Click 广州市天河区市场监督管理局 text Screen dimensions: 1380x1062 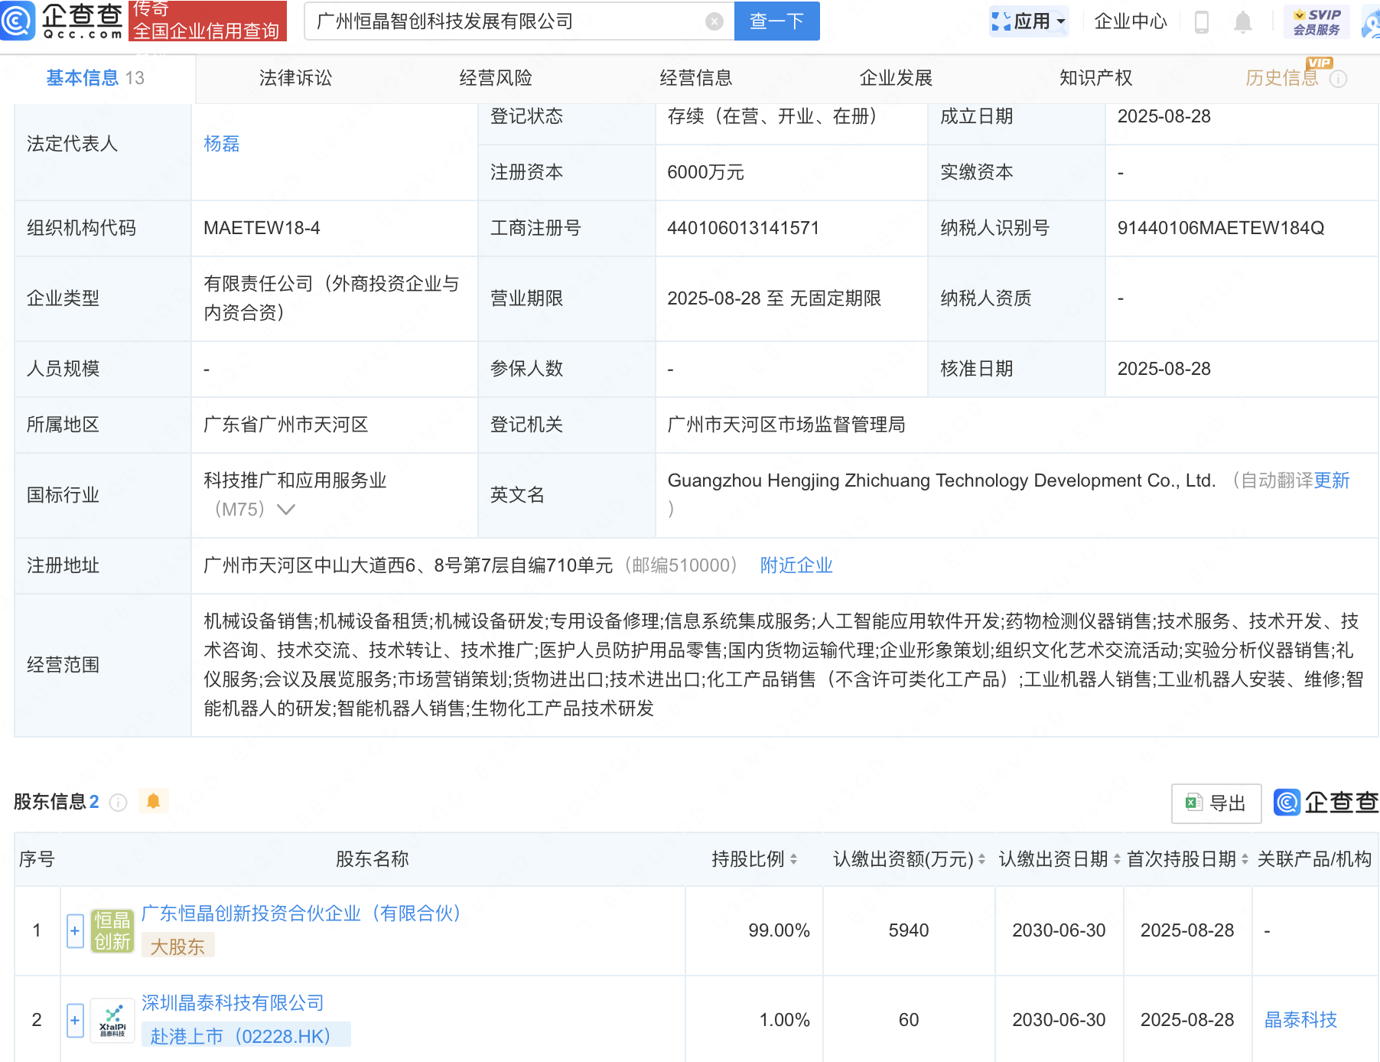tap(786, 425)
